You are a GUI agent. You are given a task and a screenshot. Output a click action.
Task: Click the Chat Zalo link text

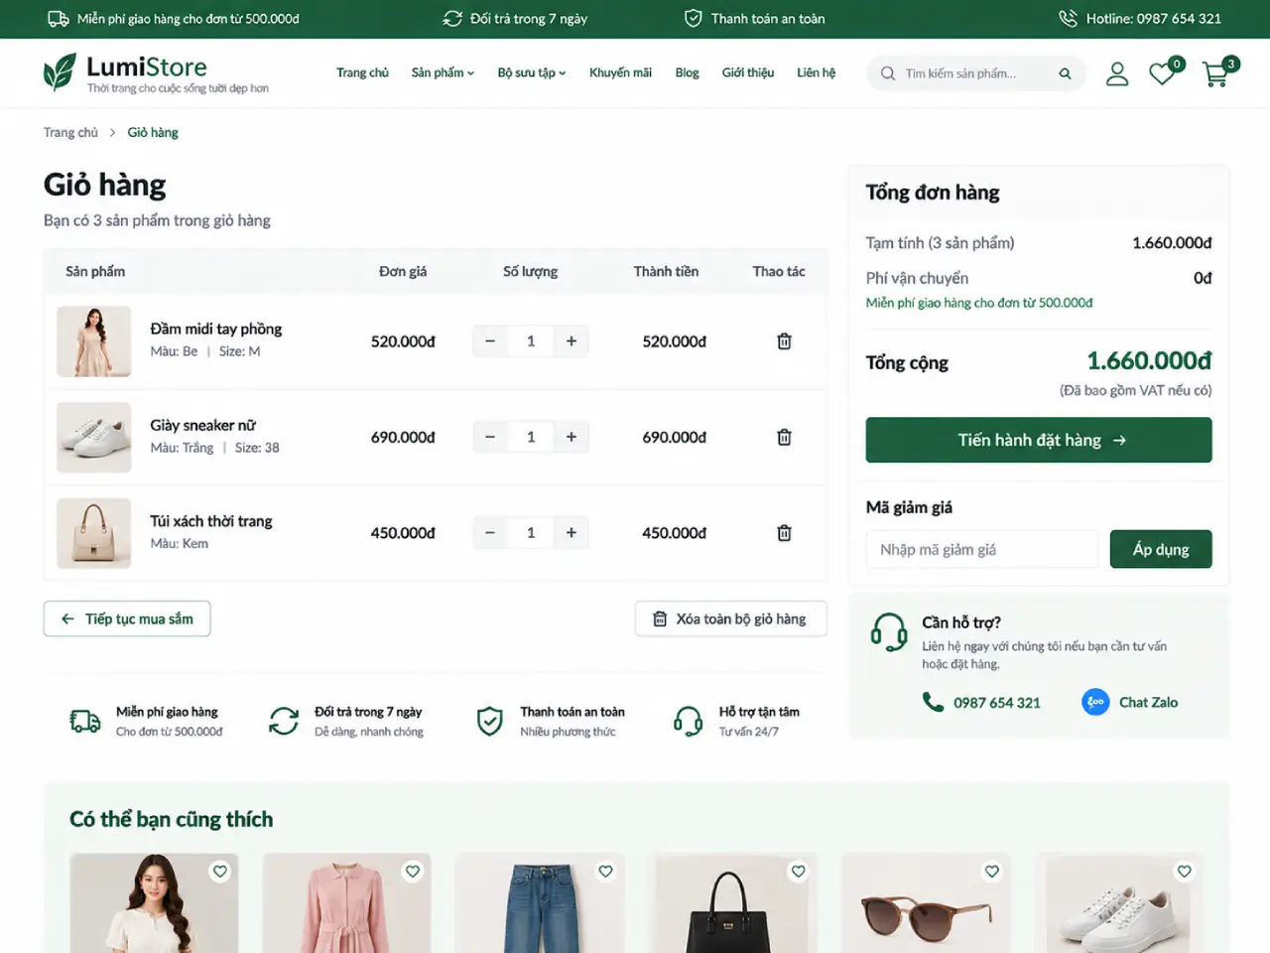1148,702
